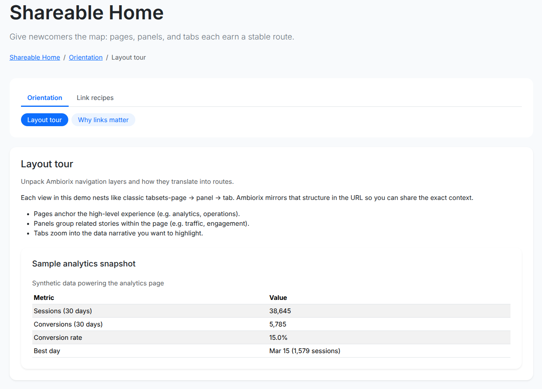Screen dimensions: 542x389
Task: Click the bullet about Pages anchoring experience
Action: 137,214
